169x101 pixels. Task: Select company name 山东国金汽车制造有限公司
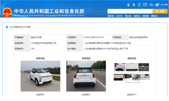(x=44, y=43)
